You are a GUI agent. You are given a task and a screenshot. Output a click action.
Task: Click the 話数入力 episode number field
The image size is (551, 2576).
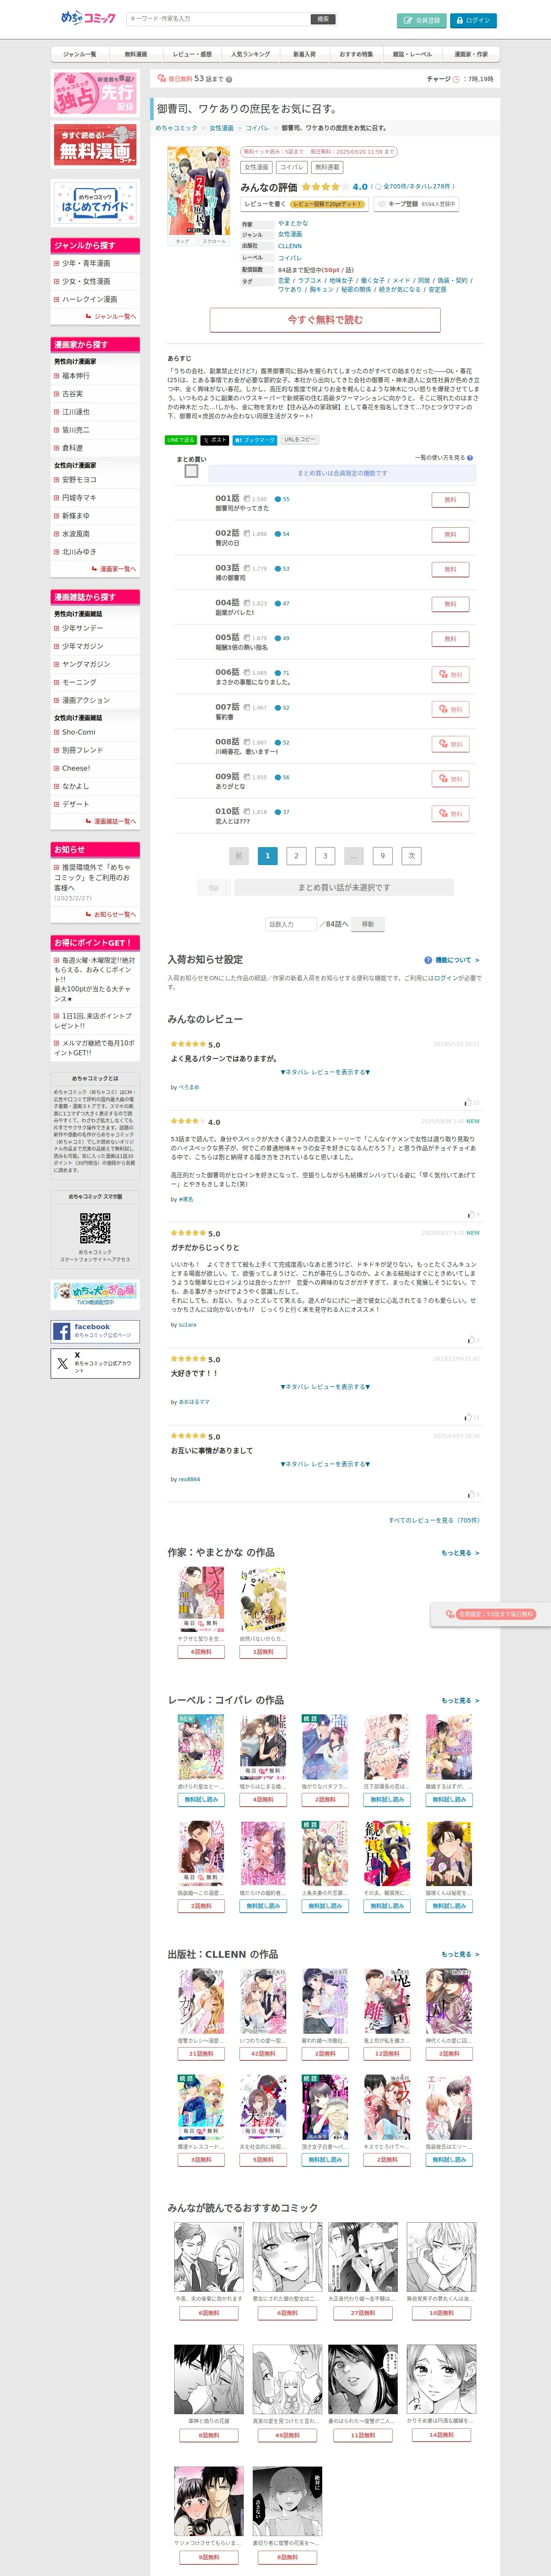291,924
